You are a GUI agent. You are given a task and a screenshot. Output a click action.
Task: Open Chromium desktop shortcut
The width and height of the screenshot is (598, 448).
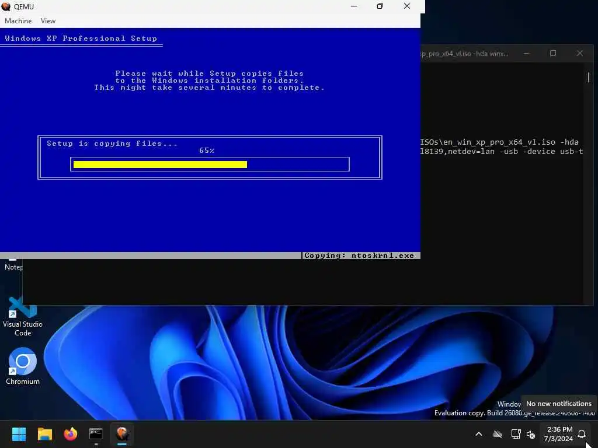(23, 366)
